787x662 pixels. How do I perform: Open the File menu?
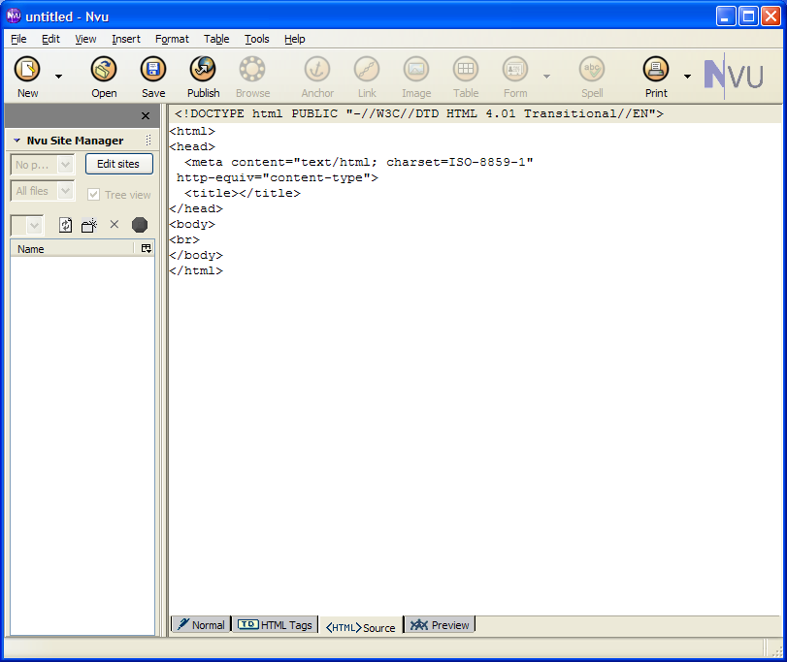18,39
